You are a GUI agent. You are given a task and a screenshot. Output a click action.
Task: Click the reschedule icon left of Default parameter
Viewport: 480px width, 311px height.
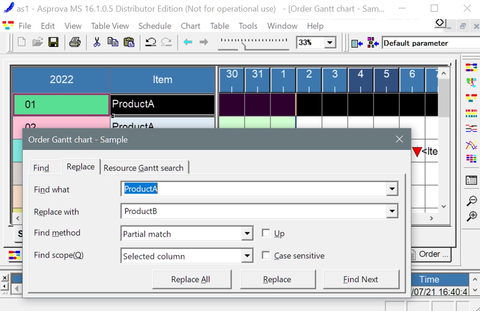tap(357, 43)
